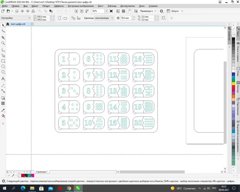Select the Interactive Fill tool

(3, 116)
